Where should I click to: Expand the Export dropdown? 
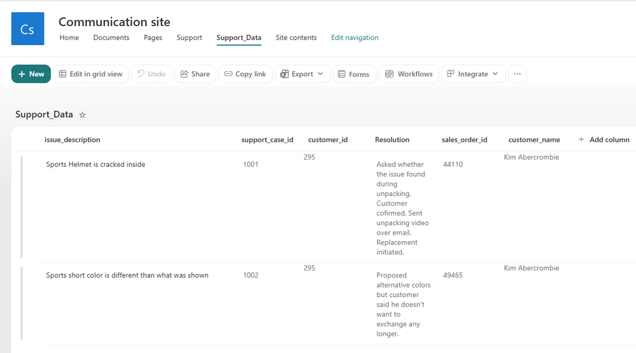point(302,74)
